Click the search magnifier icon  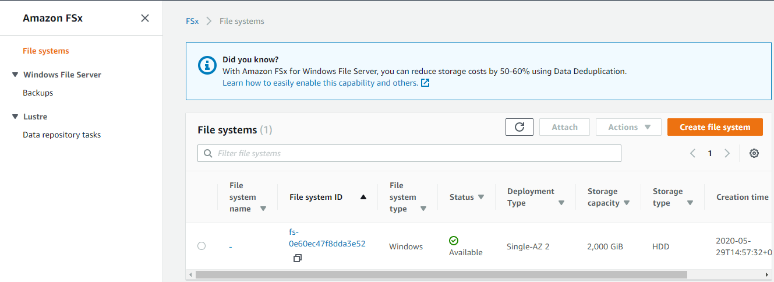pyautogui.click(x=208, y=153)
